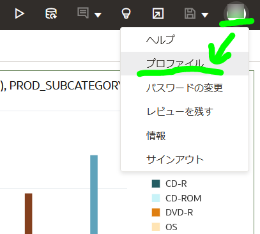Click the OS legend label
Screen dimensions: 260x234
[171, 227]
